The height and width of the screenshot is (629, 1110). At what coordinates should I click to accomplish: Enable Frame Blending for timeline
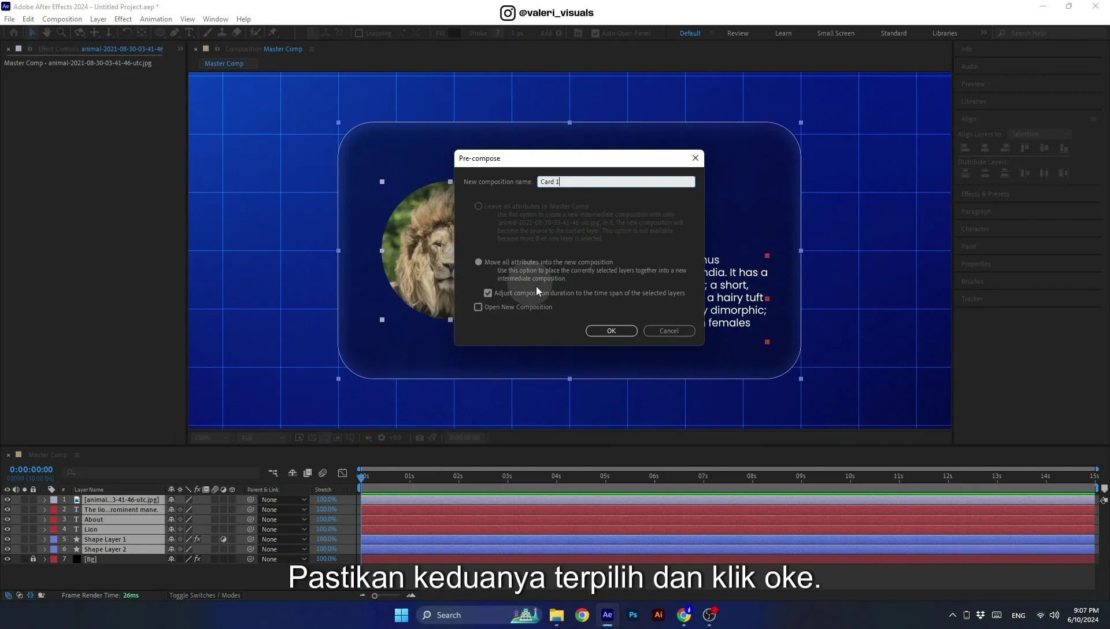[308, 473]
